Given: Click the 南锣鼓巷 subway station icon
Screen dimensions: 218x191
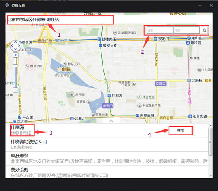Looking at the screenshot, I should click(137, 116).
